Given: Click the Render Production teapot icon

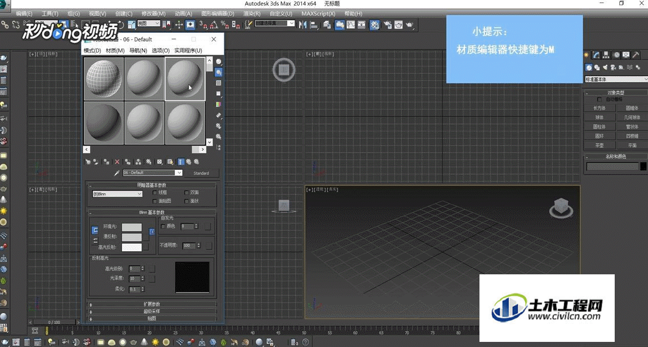Looking at the screenshot, I should (410, 25).
